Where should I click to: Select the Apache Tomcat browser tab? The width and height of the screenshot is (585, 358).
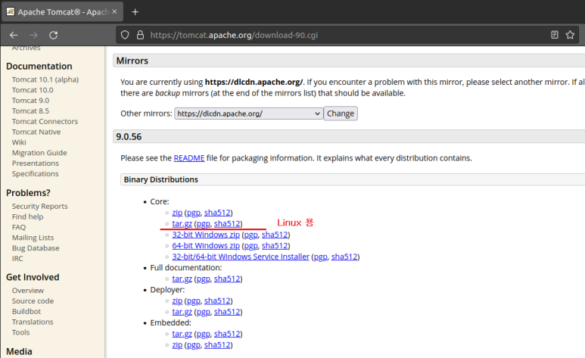[x=63, y=12]
